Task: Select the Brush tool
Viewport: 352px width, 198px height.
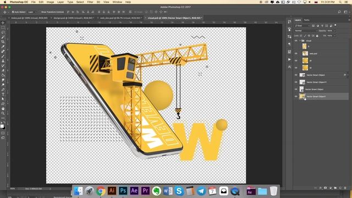Action: [x=3, y=56]
